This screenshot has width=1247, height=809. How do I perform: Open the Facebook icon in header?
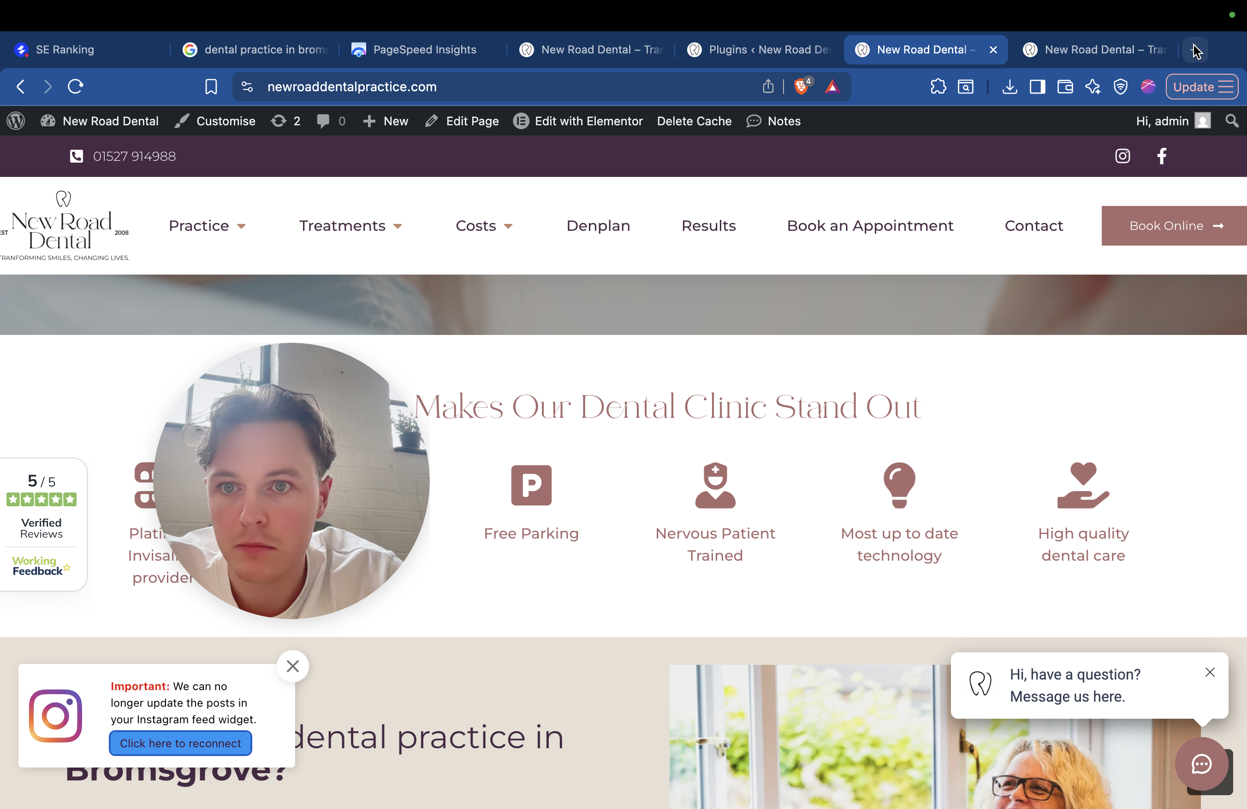1162,156
